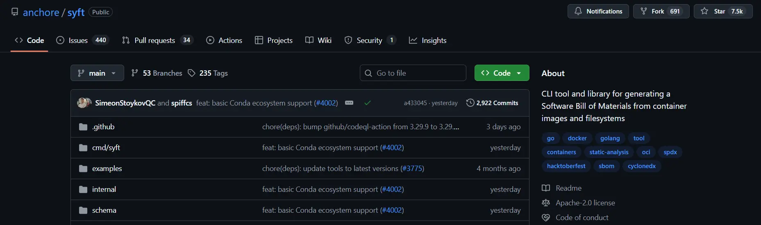Select the tool topic tag
This screenshot has width=761, height=225.
639,138
